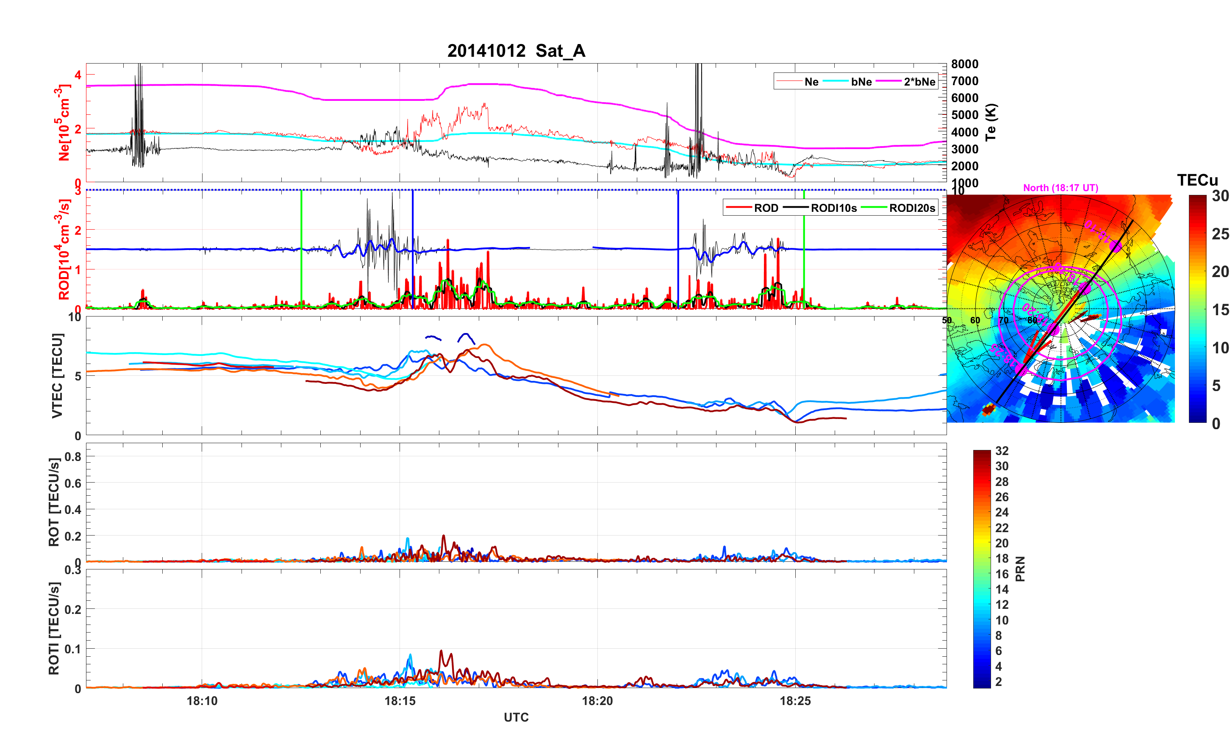
Task: Click the North (18:17 UT) map title
Action: 1060,188
